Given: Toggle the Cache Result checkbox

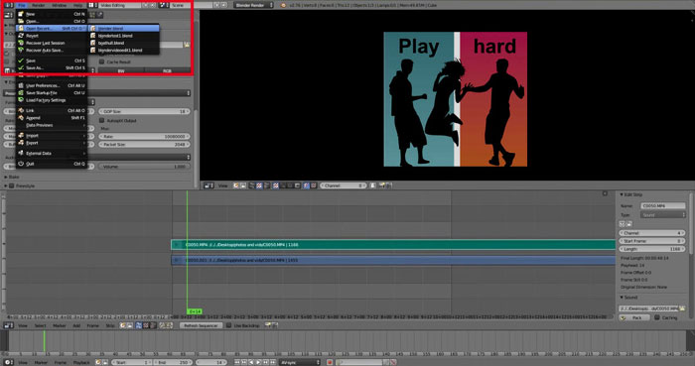Looking at the screenshot, I should coord(101,61).
